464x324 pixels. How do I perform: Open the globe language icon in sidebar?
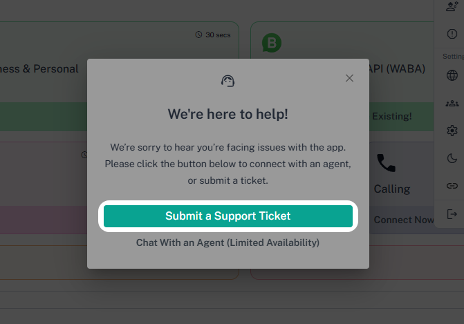pos(452,75)
